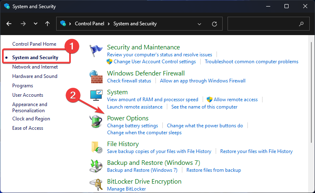Click Restore your files with File History

[x=256, y=151]
